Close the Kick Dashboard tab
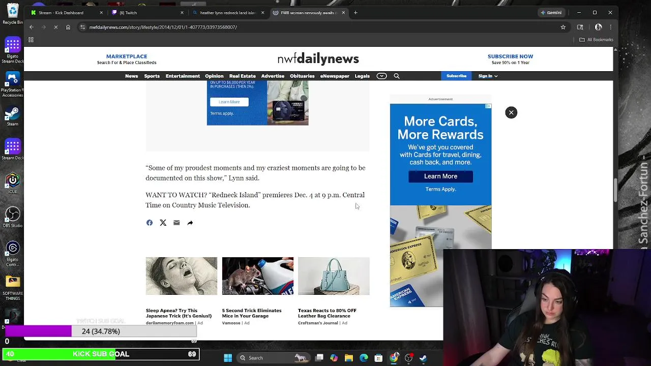Viewport: 651px width, 366px height. 101,13
